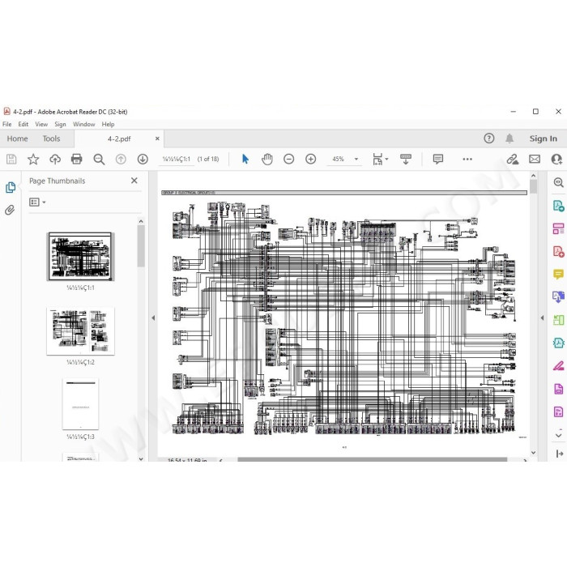The image size is (567, 567).
Task: Click the share link pen icon
Action: click(513, 159)
